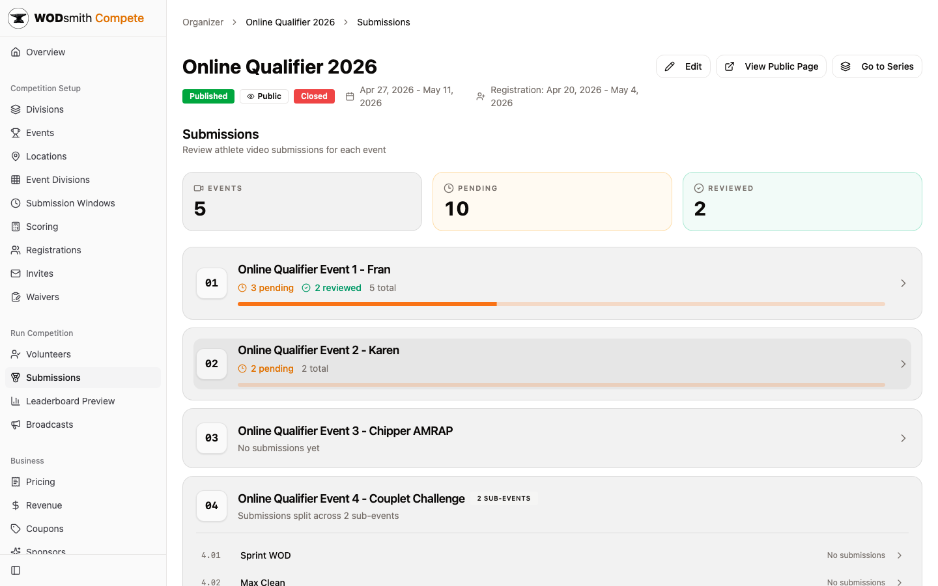Expand Event 2 - Karen chevron
This screenshot has height=586, width=938.
[903, 364]
